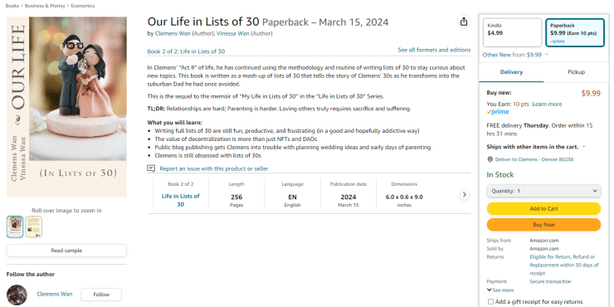Open Learn more about points

tap(547, 105)
